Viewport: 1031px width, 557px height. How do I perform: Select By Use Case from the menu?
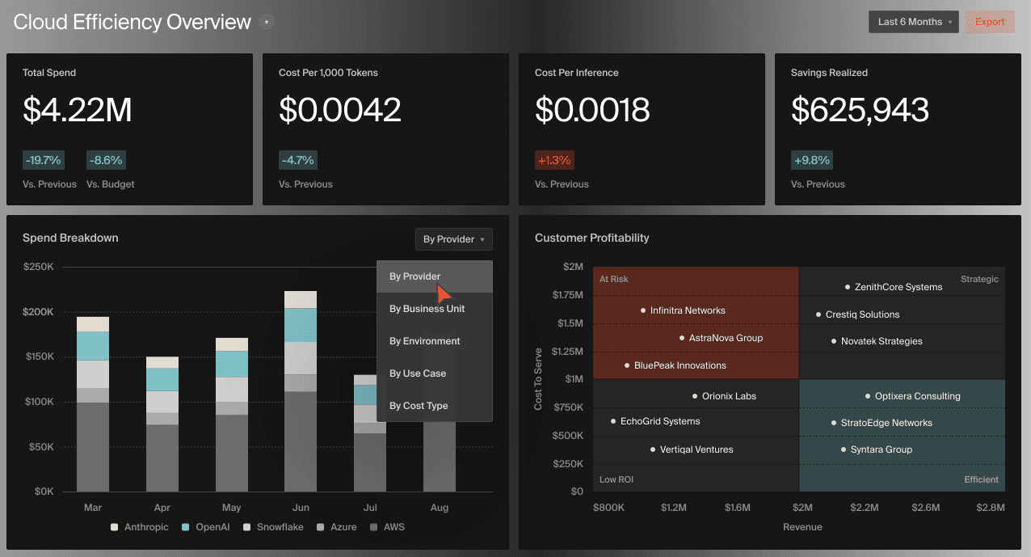(418, 373)
